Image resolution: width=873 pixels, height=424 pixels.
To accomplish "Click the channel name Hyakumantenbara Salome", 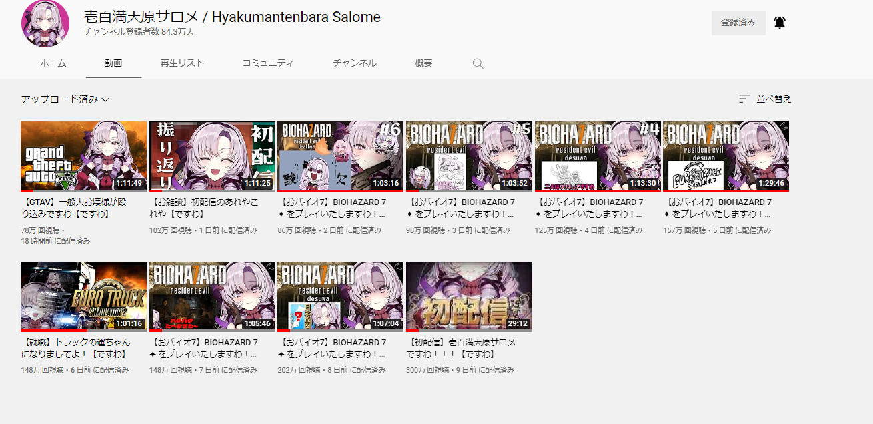I will click(232, 17).
